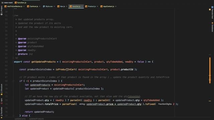This screenshot has height=120, width=214.
Task: Click the parseFloat call on totalPrice line
Action: tap(69, 104)
